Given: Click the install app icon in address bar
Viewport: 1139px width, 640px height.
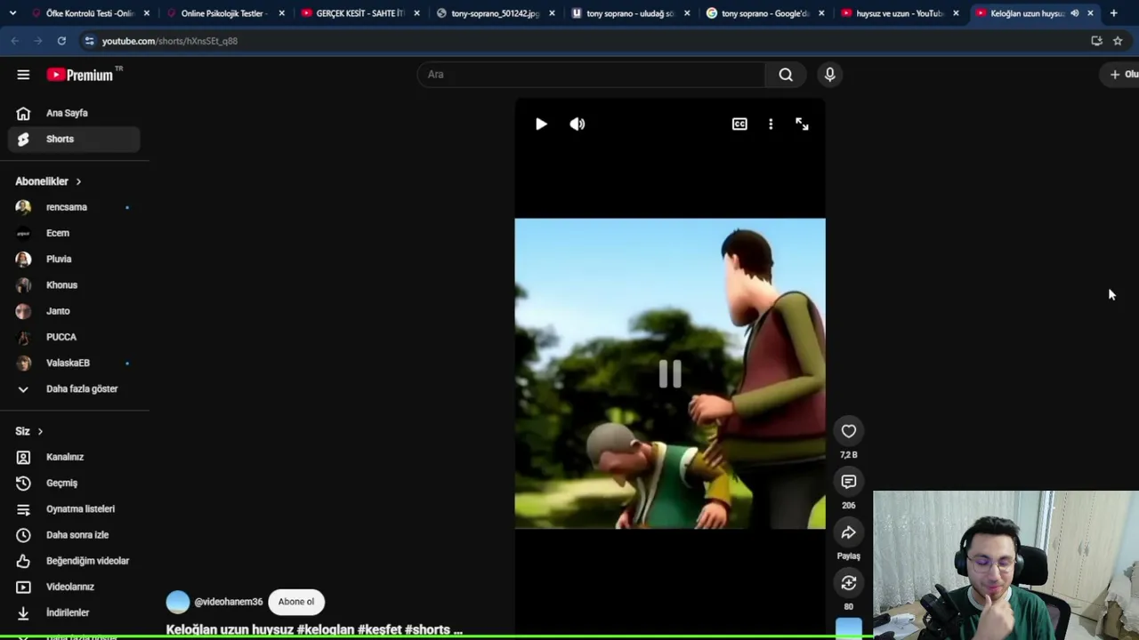Looking at the screenshot, I should tap(1096, 41).
